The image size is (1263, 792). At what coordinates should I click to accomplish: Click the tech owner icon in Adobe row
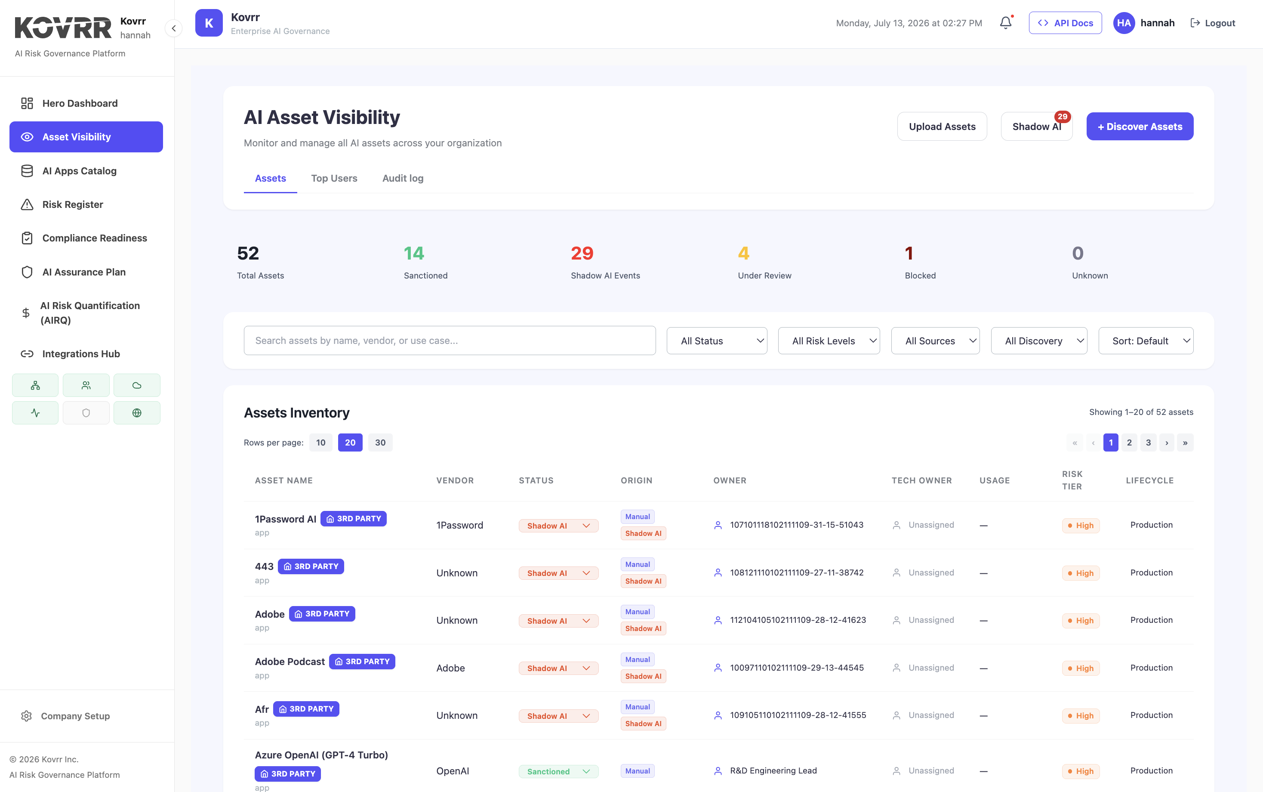pos(896,620)
